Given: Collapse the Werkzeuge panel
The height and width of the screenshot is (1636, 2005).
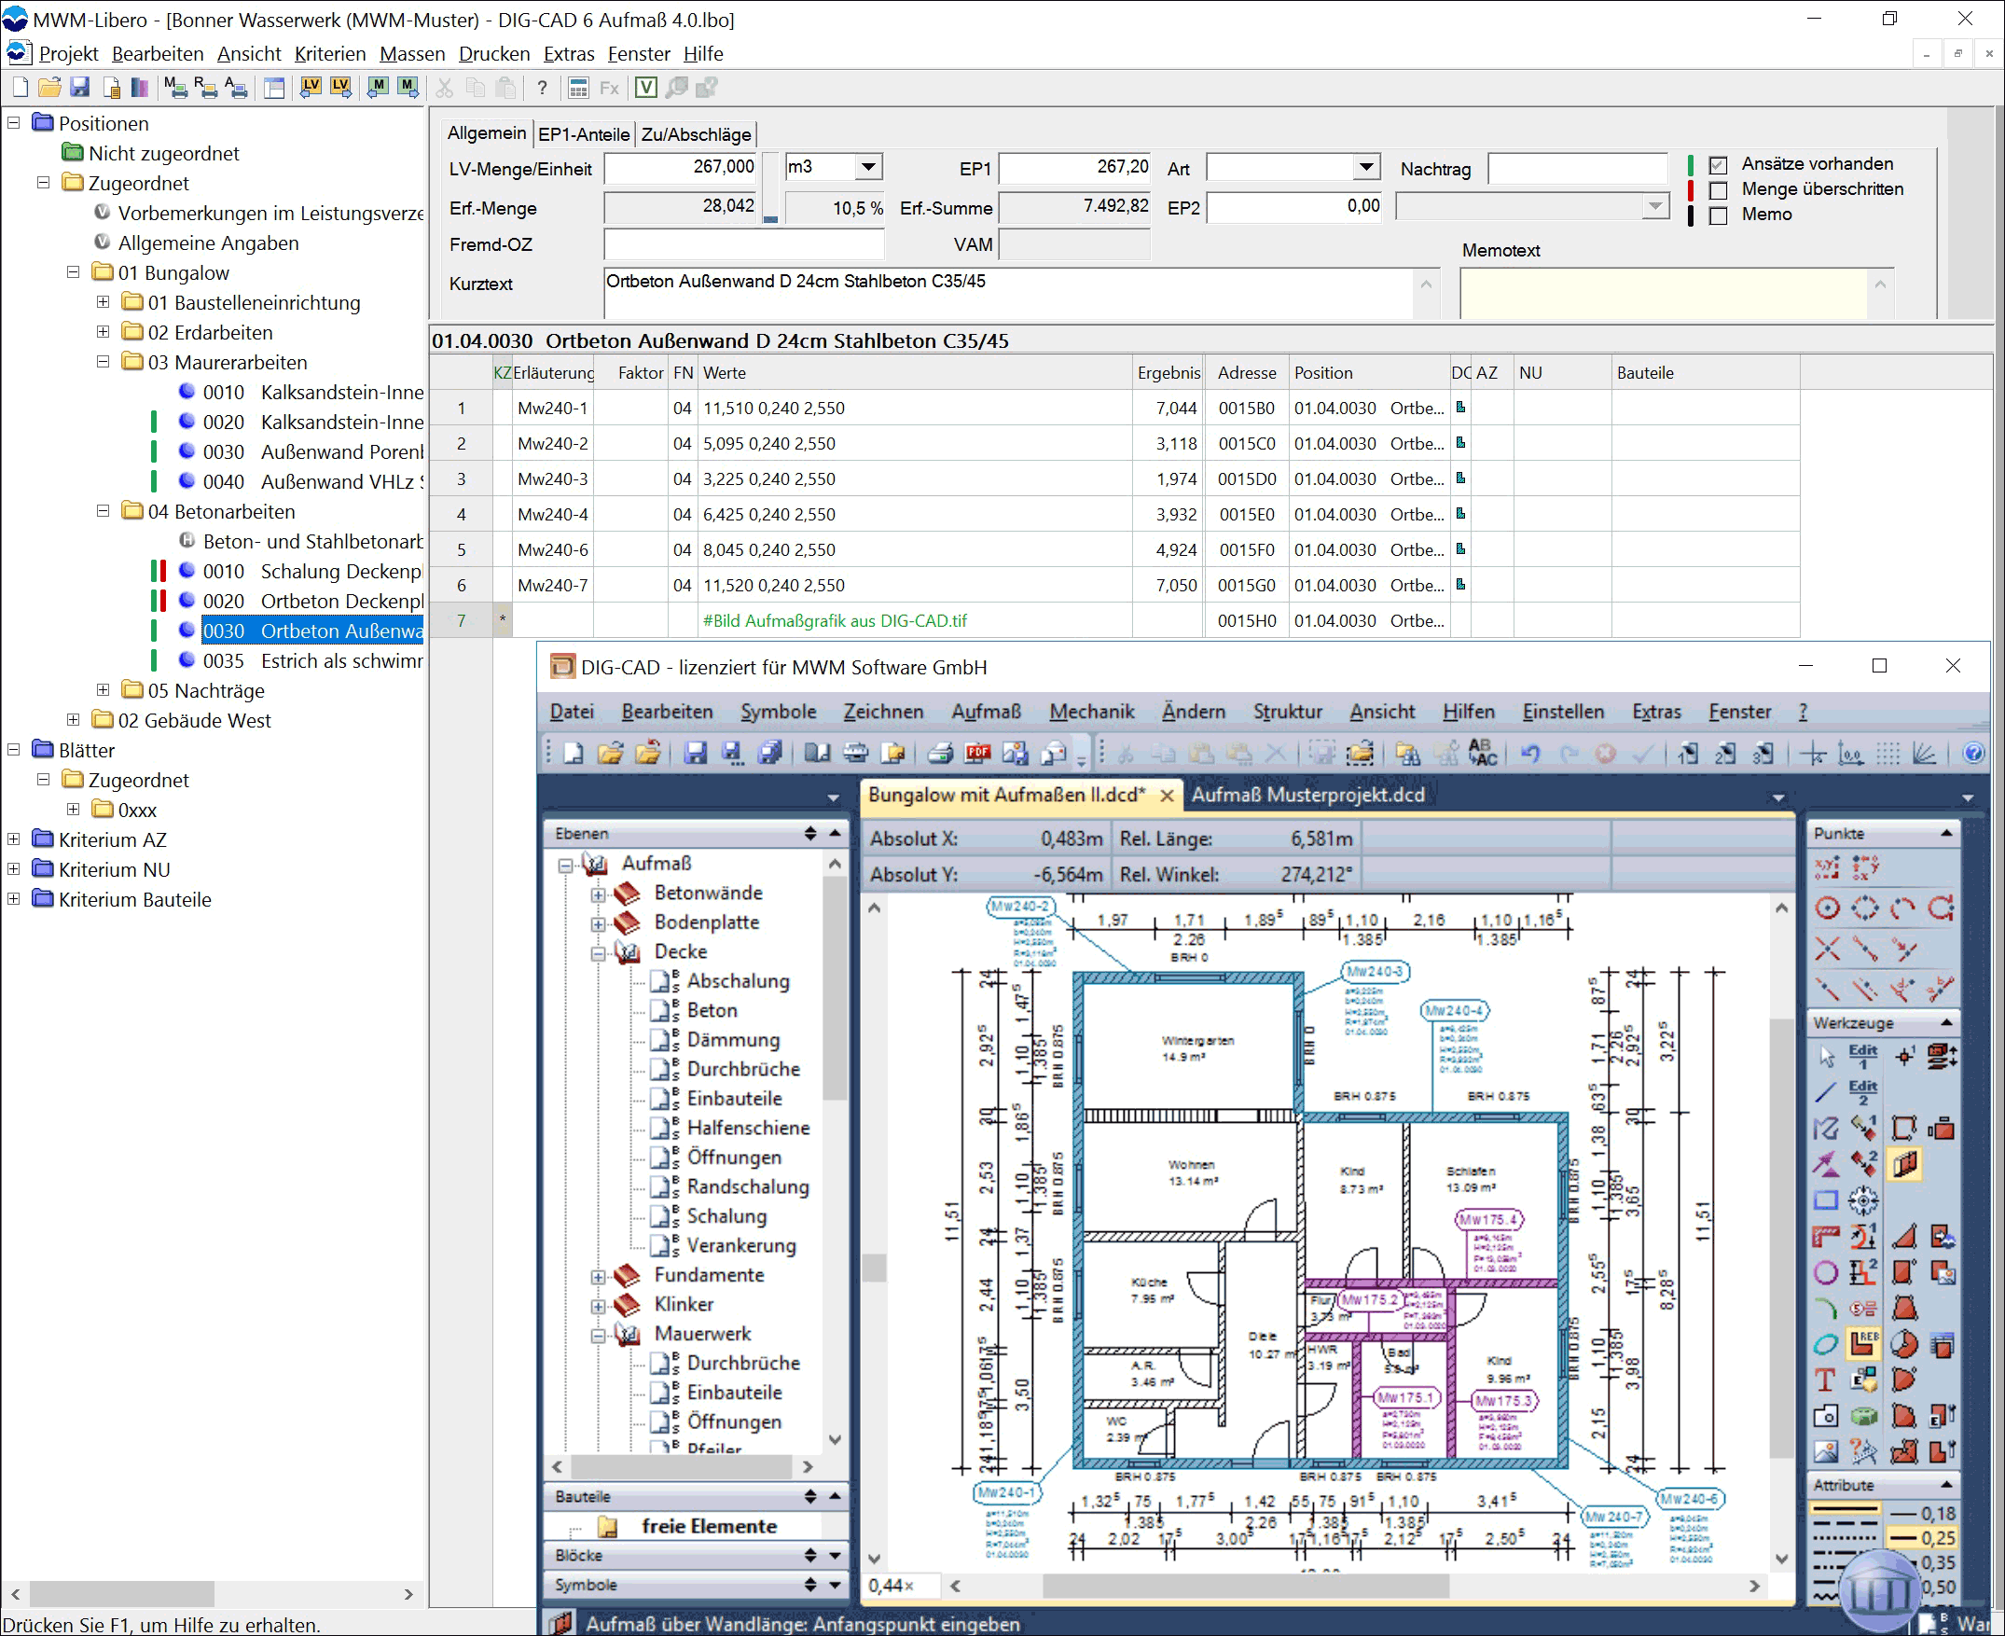Looking at the screenshot, I should coord(1946,1022).
